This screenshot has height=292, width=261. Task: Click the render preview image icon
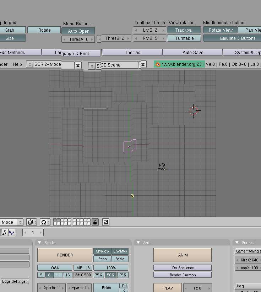click(105, 222)
